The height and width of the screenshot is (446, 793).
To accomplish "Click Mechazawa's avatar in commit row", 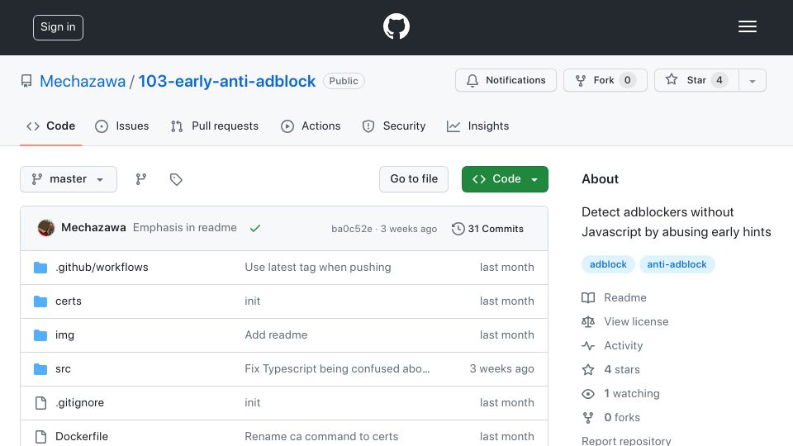I will (x=46, y=228).
